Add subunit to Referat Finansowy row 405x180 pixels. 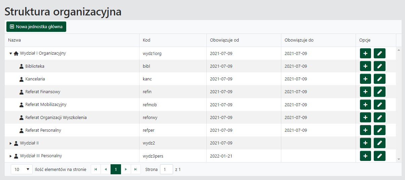(365, 92)
